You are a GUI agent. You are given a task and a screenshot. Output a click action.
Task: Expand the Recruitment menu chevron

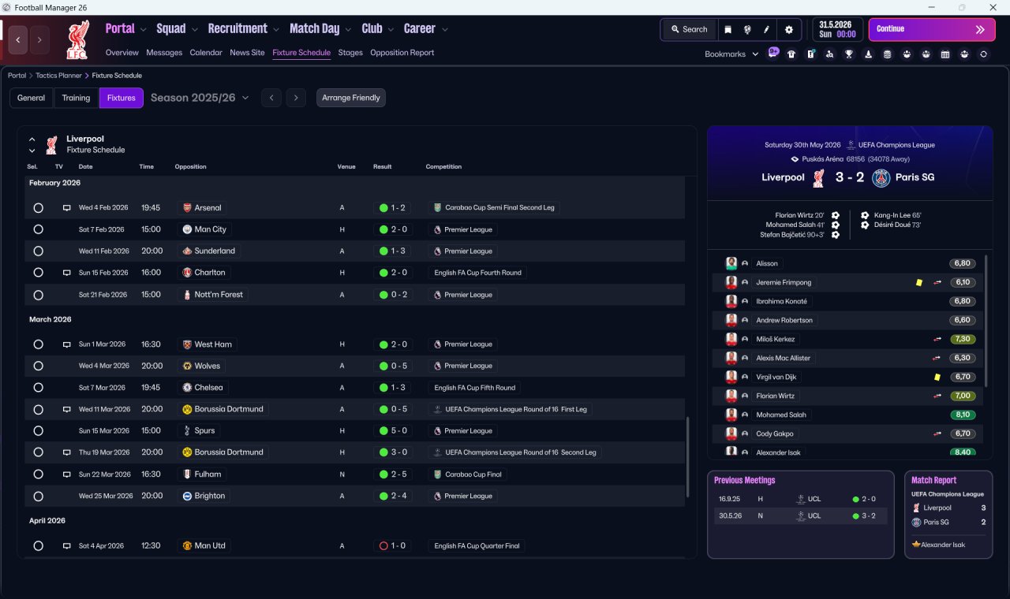point(276,30)
